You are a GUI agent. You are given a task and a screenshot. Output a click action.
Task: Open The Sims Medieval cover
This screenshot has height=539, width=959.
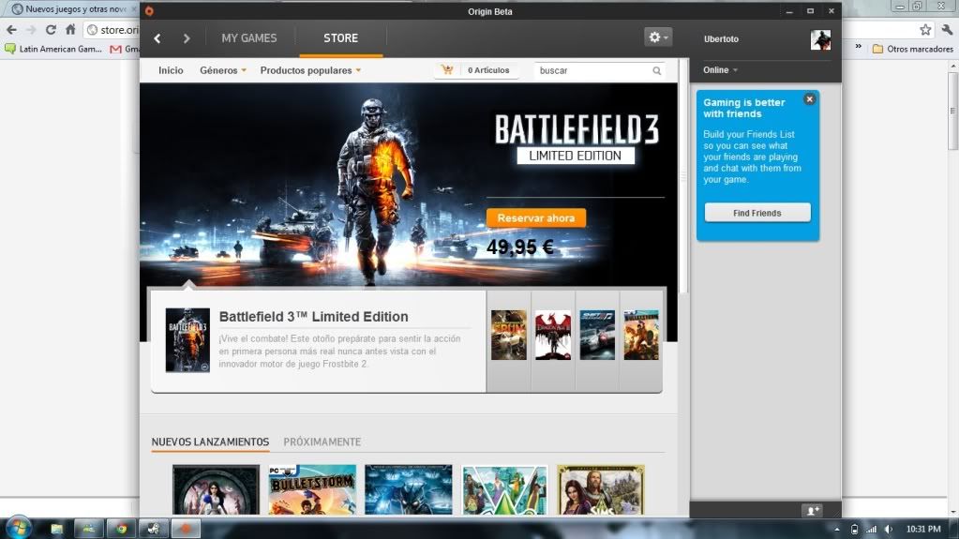[x=601, y=490]
